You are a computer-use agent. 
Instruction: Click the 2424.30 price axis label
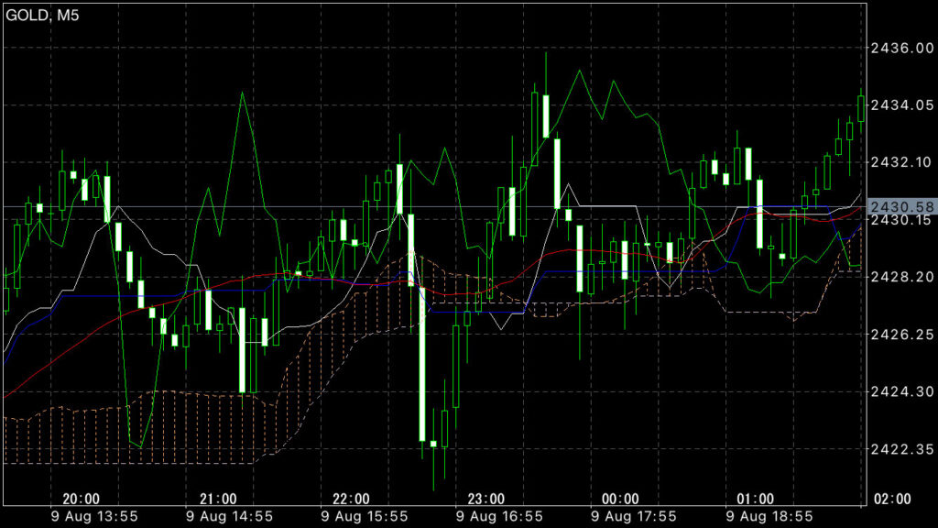pos(902,392)
